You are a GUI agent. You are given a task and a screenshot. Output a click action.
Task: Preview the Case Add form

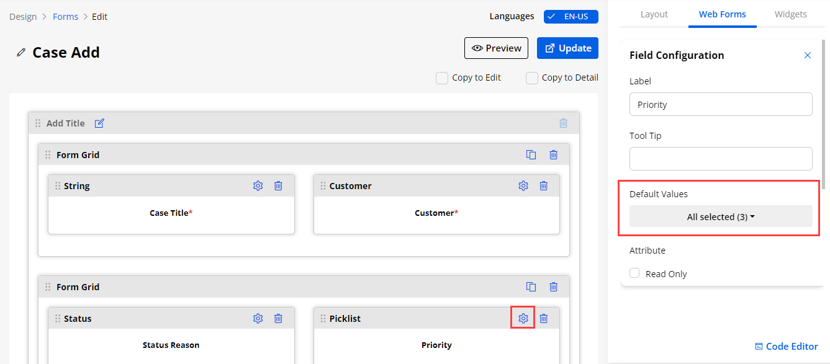pos(496,48)
